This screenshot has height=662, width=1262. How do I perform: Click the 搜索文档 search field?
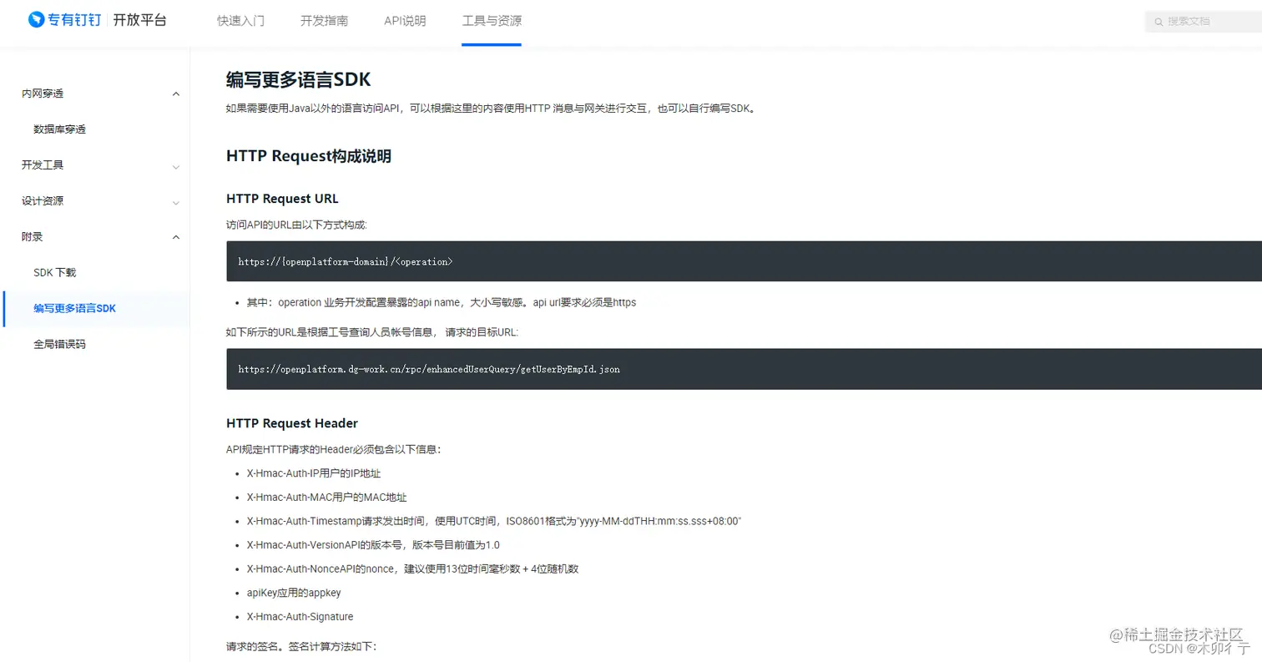1202,21
